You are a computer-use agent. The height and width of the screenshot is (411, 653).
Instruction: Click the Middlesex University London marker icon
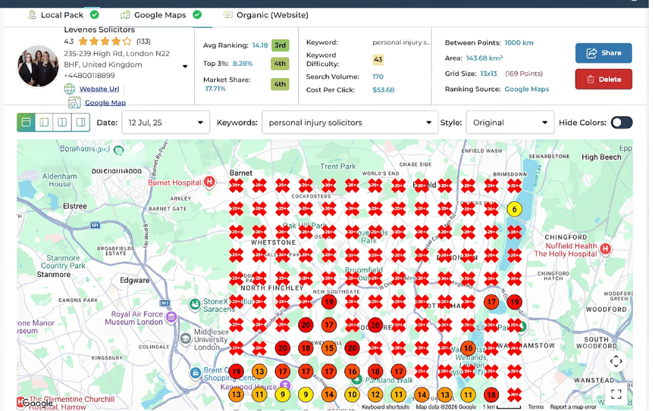tap(186, 338)
